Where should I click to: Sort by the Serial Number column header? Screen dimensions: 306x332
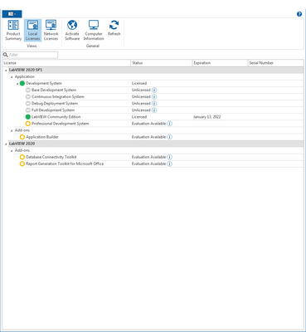(275, 63)
